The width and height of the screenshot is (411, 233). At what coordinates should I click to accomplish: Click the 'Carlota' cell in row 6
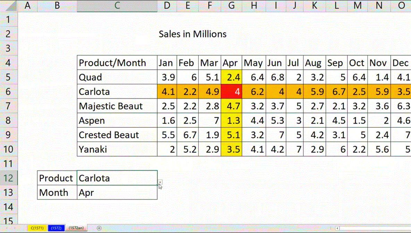click(x=117, y=91)
